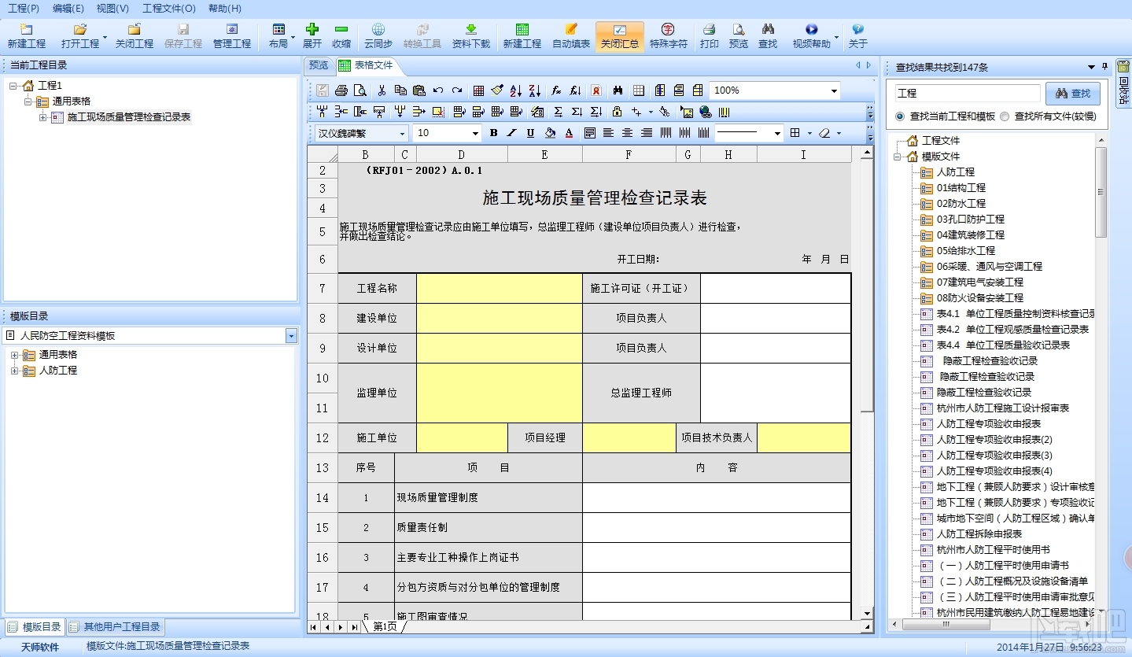The image size is (1132, 657).
Task: Click the 打开工程 (open project) toolbar icon
Action: [x=80, y=36]
